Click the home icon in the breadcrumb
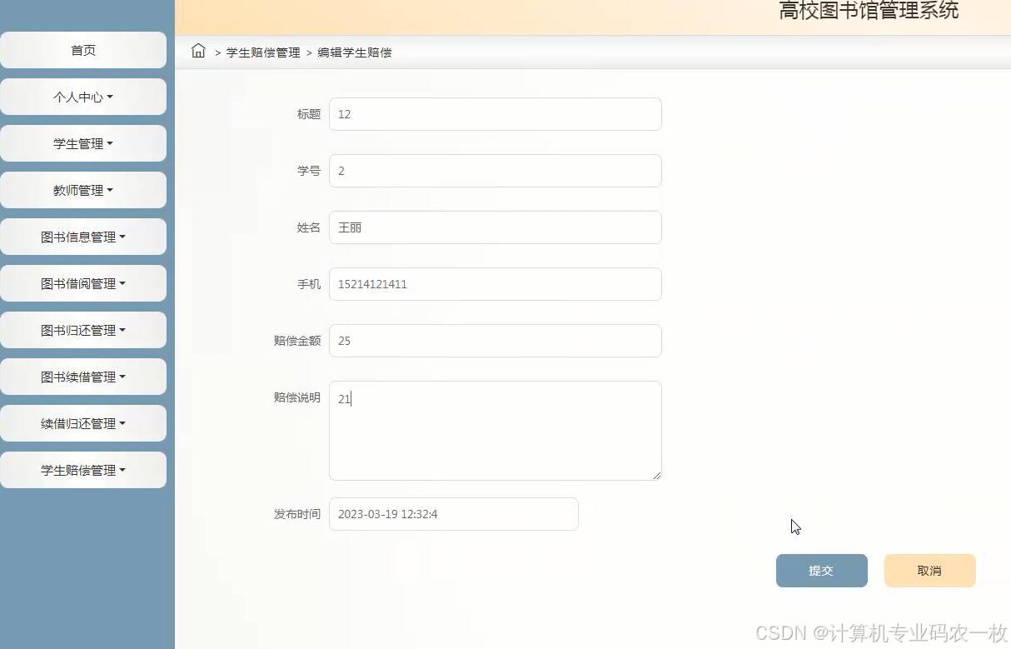Screen dimensions: 1011x649 coord(198,51)
